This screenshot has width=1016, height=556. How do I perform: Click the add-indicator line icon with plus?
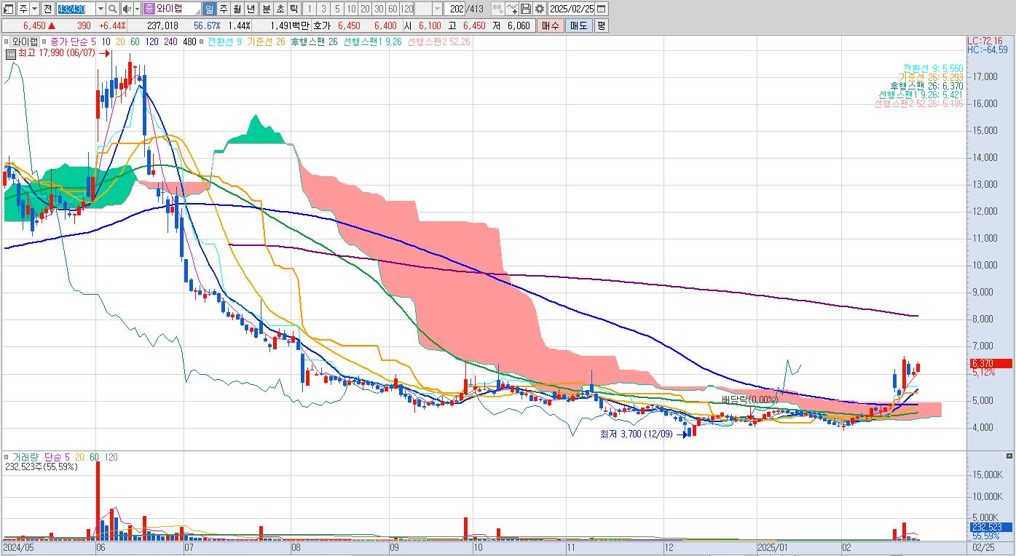(x=512, y=9)
